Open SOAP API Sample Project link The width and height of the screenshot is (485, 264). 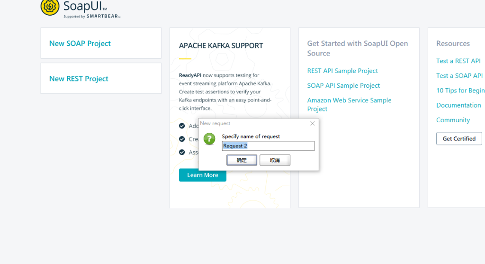click(x=343, y=85)
